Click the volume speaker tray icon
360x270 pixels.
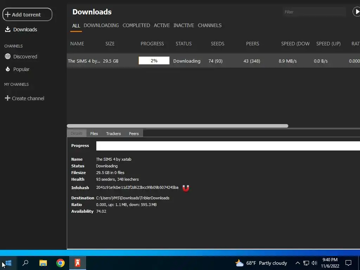point(314,263)
